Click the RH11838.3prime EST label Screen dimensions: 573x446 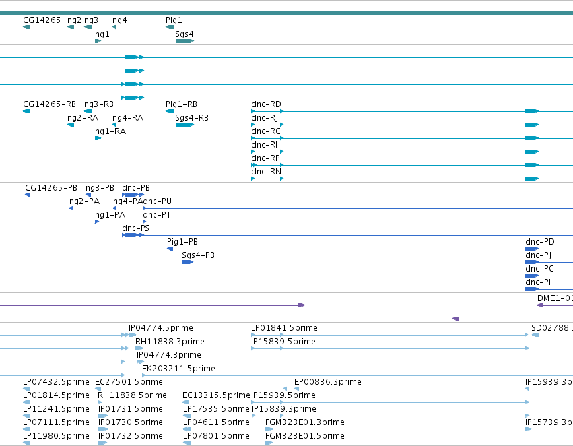coord(170,342)
